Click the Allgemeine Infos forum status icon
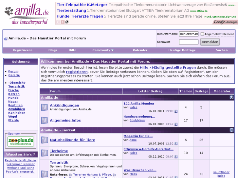Viewport: 238px width, 178px height. [x=45, y=120]
